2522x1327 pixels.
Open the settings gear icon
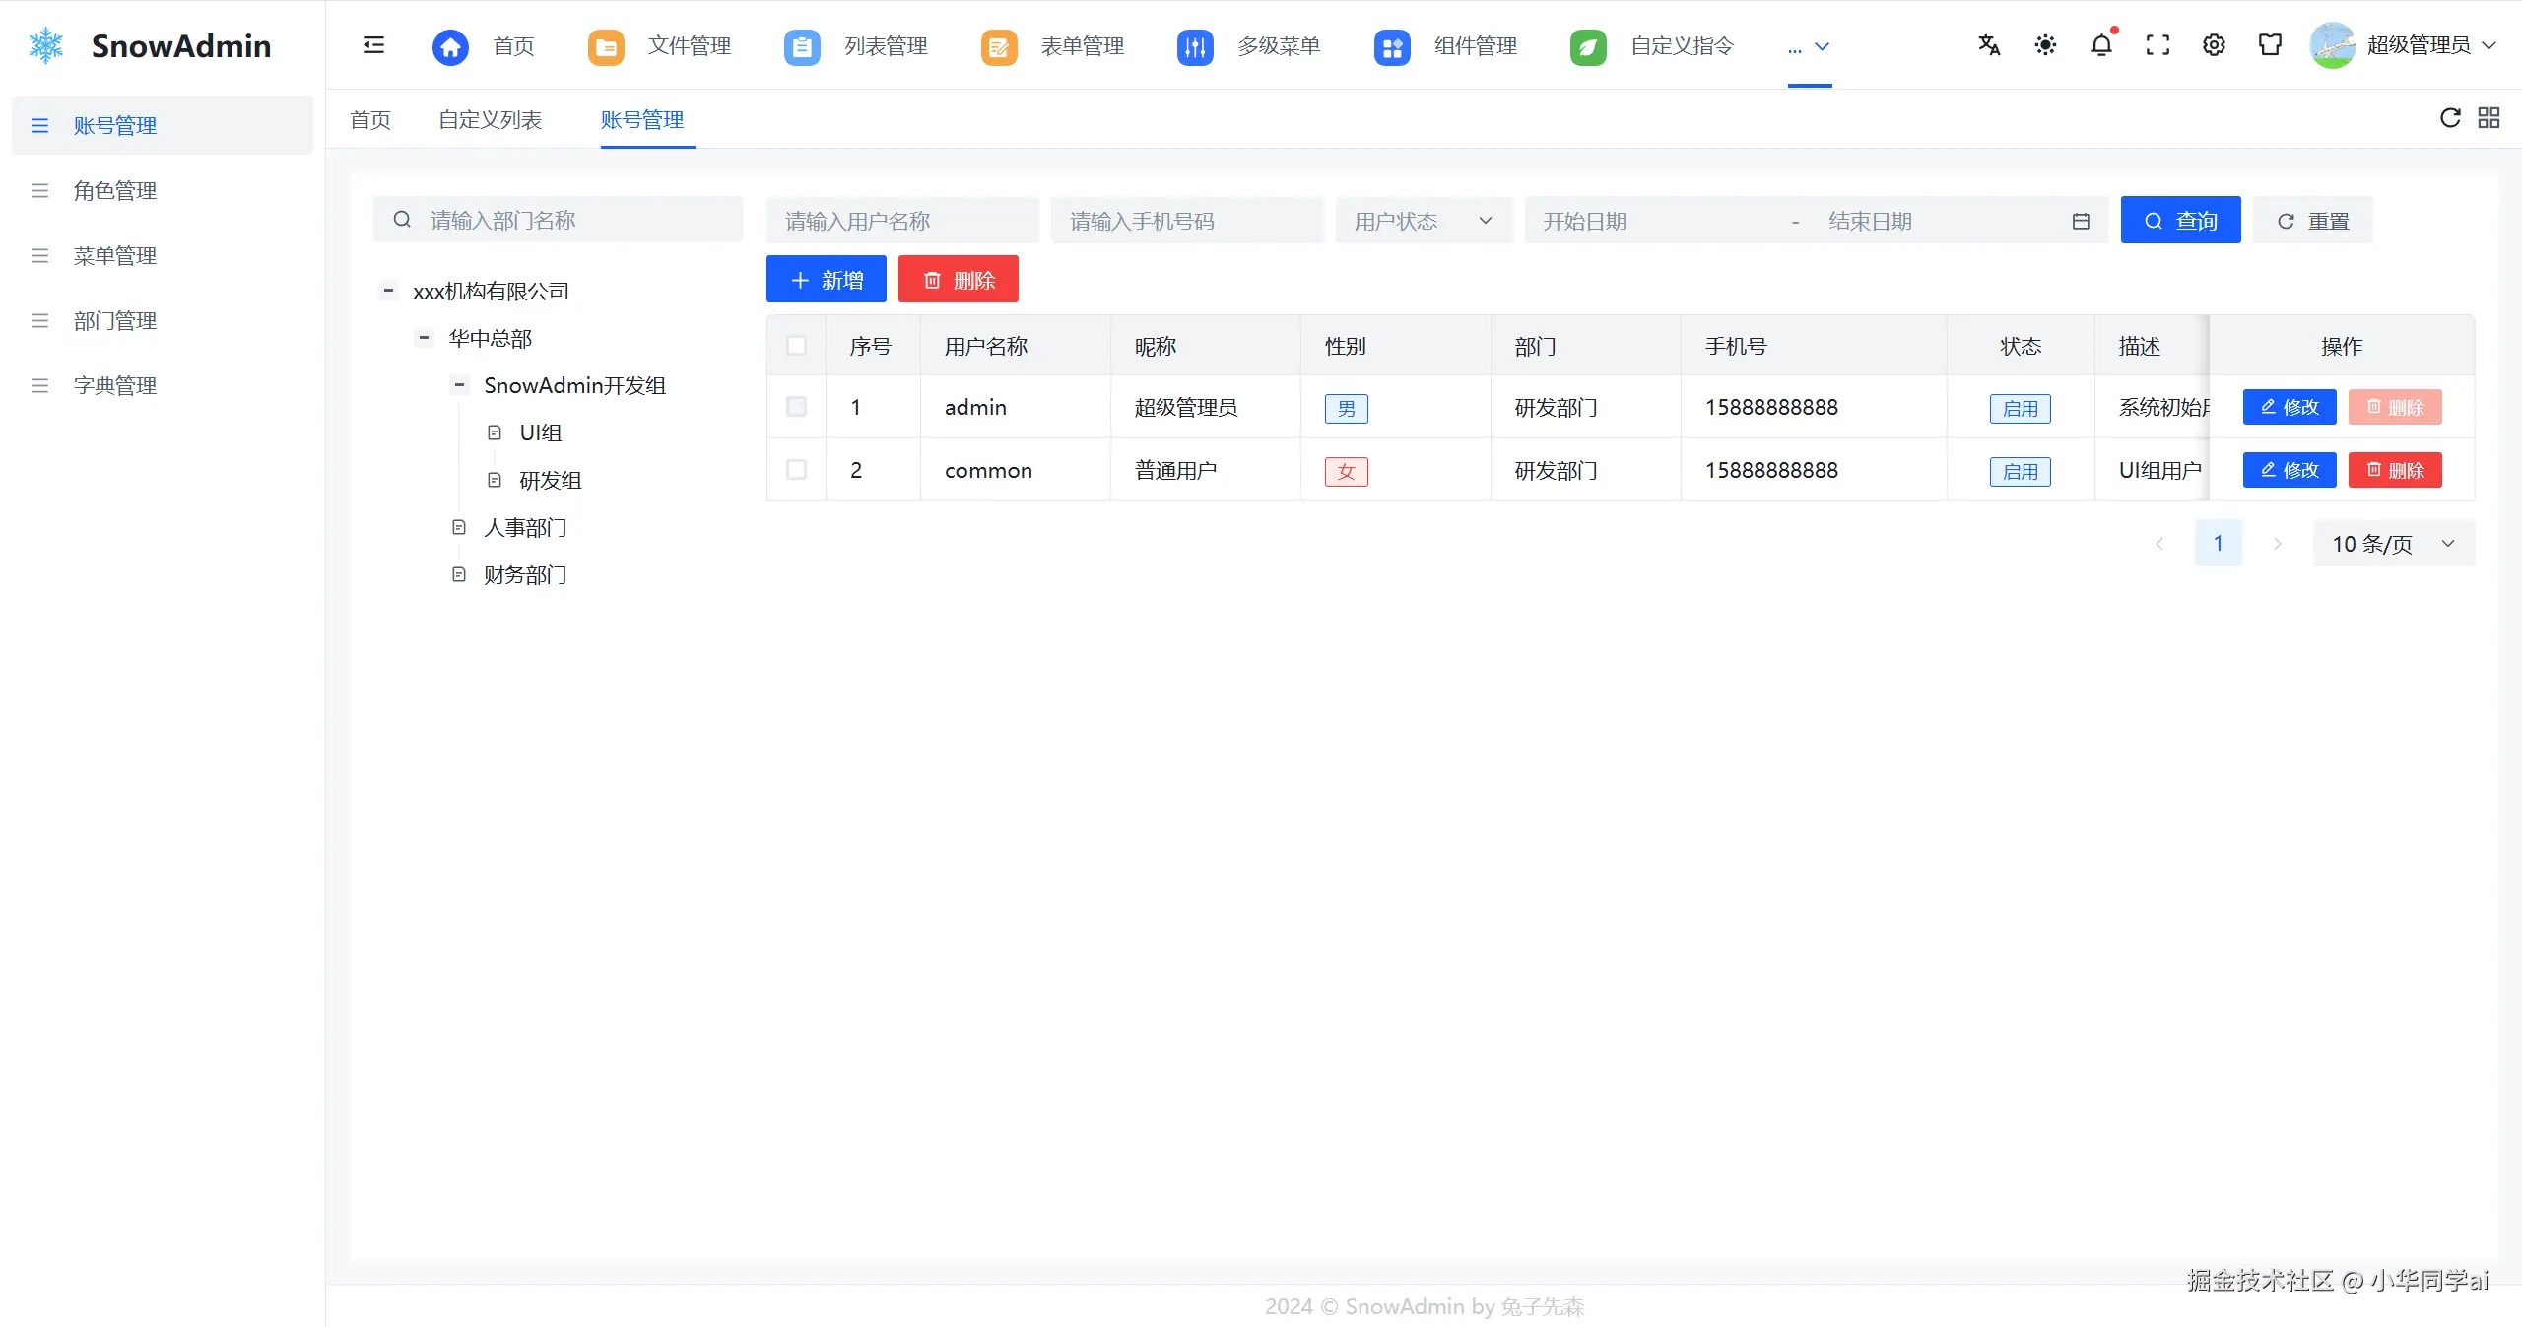(x=2214, y=45)
